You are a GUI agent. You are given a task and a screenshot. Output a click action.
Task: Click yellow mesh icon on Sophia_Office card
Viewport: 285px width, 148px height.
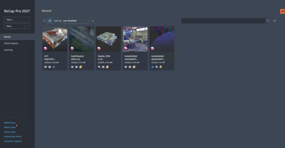[x=107, y=67]
